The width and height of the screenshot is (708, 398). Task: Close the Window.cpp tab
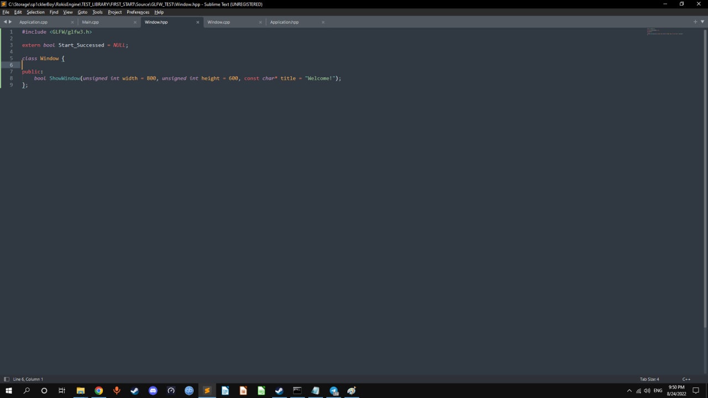(261, 22)
